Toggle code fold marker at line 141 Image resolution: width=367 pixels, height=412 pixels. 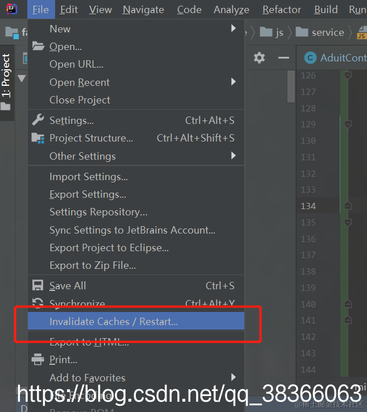click(x=348, y=320)
